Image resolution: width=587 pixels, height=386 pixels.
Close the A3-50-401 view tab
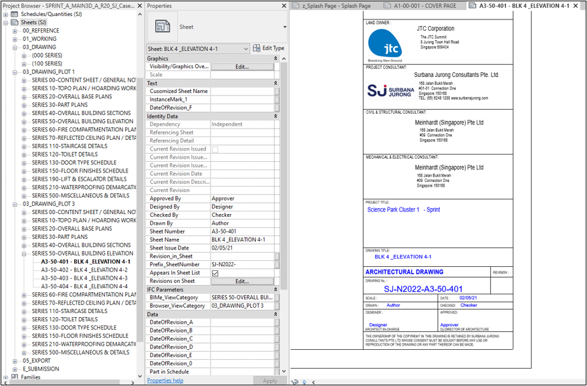[x=576, y=5]
